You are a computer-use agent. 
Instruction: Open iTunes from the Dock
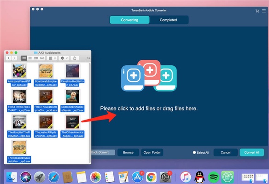point(186,177)
